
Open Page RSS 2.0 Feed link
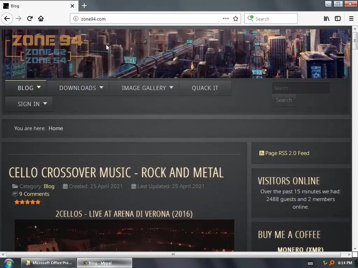click(x=287, y=153)
